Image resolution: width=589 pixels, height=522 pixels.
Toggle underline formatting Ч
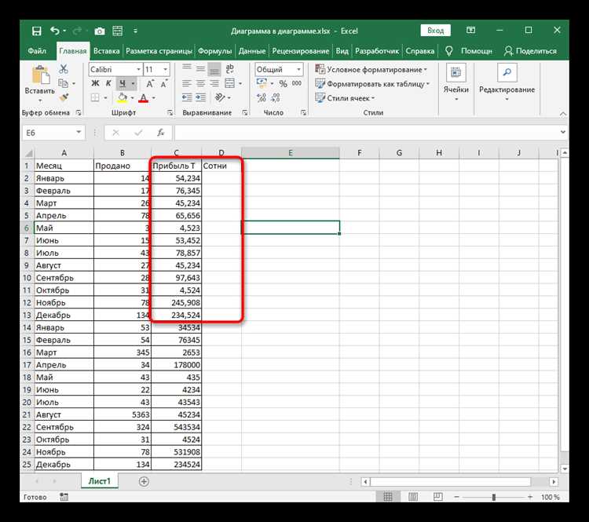pyautogui.click(x=122, y=83)
